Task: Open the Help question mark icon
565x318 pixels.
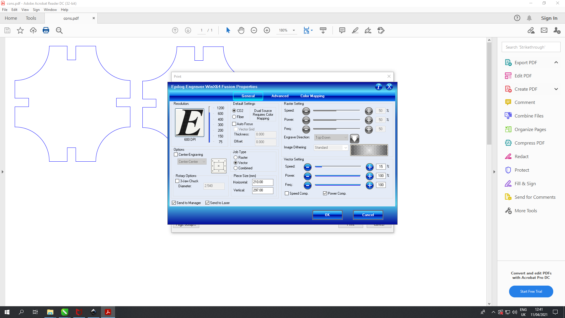Action: [x=517, y=18]
